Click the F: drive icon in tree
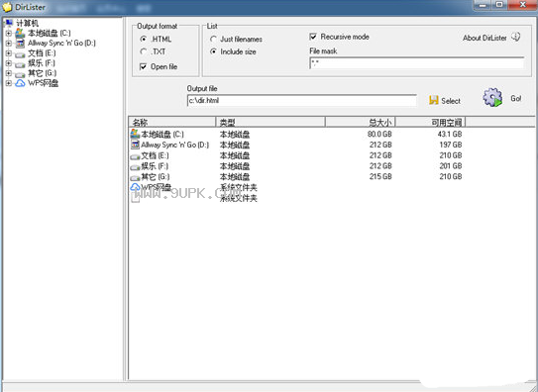Screen dimensions: 538x392 tap(20, 64)
